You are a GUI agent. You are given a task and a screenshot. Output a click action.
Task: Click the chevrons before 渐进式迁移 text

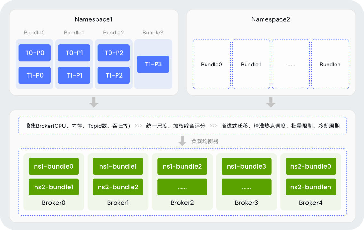tap(213, 126)
